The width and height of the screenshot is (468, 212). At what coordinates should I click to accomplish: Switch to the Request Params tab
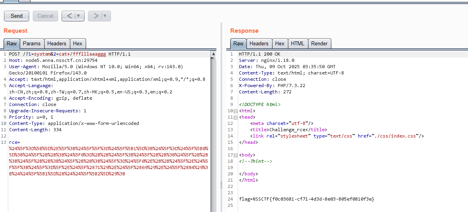[32, 43]
